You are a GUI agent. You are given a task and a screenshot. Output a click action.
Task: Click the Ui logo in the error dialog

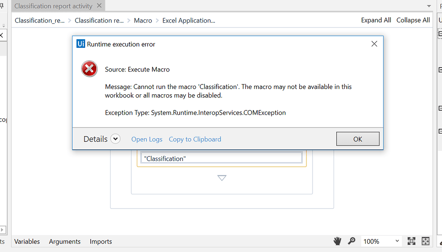pos(80,44)
